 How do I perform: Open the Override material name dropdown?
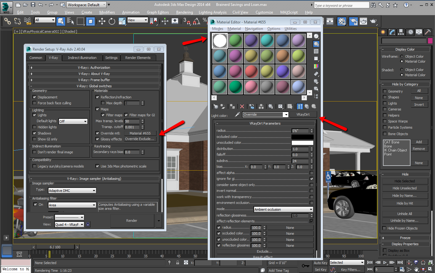coord(265,114)
